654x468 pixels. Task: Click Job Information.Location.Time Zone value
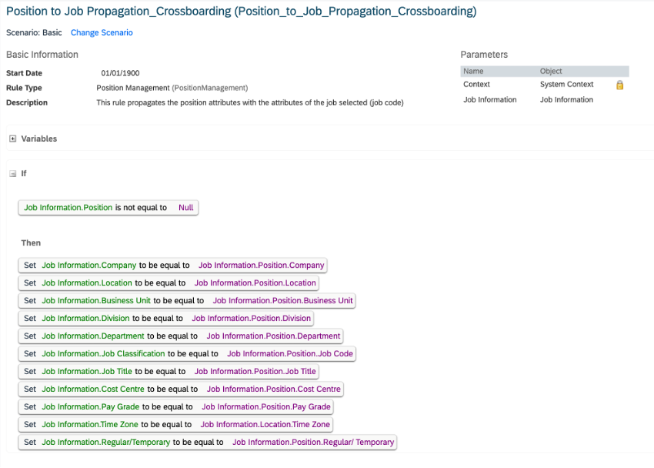[265, 425]
